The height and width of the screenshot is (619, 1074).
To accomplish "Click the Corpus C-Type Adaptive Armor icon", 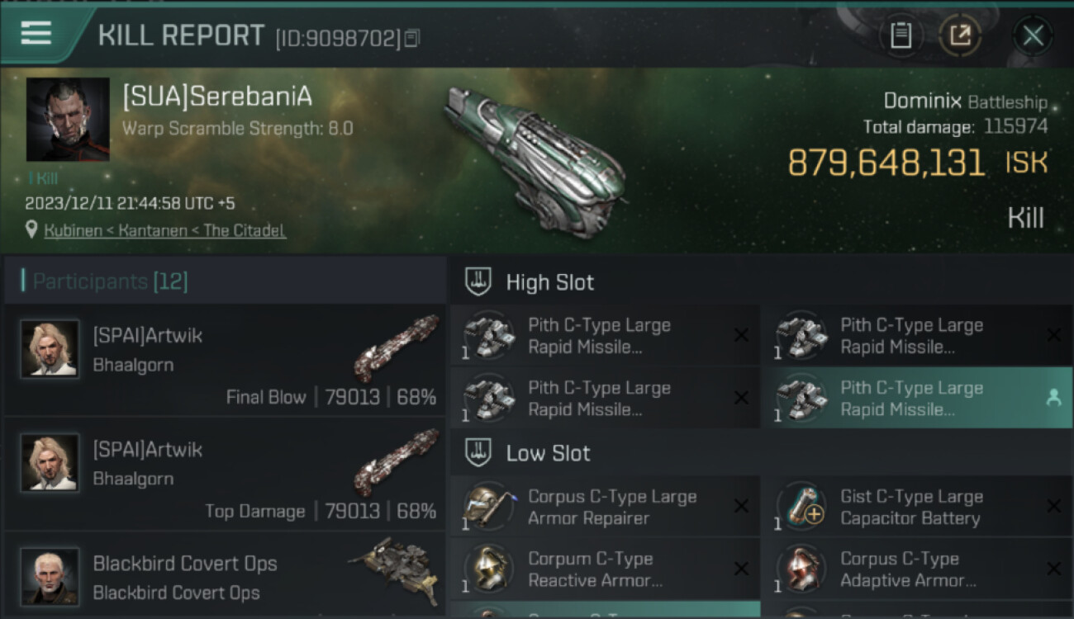I will point(801,569).
